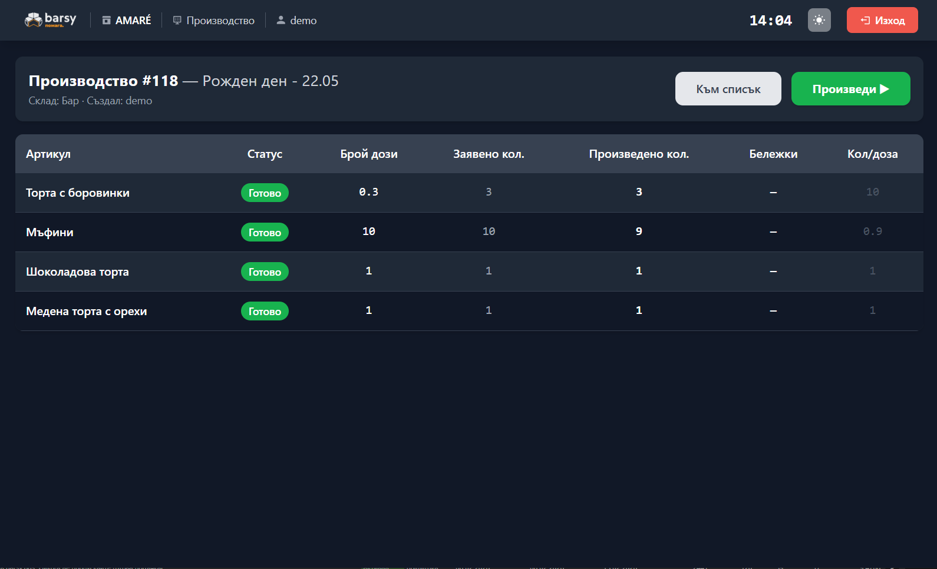Start production with Произведи button
Image resolution: width=937 pixels, height=569 pixels.
pos(851,89)
